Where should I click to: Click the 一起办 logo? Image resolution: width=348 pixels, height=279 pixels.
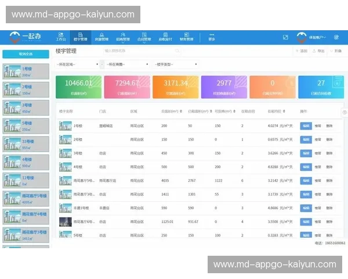pos(26,37)
